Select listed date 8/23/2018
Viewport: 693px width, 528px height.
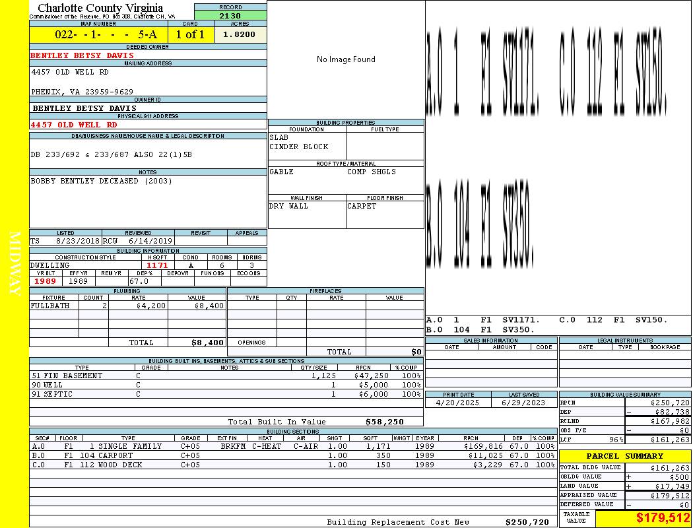tap(78, 242)
